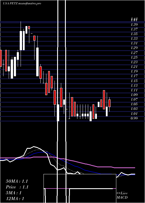Click the 50MA : 1.1 readout

(17, 181)
